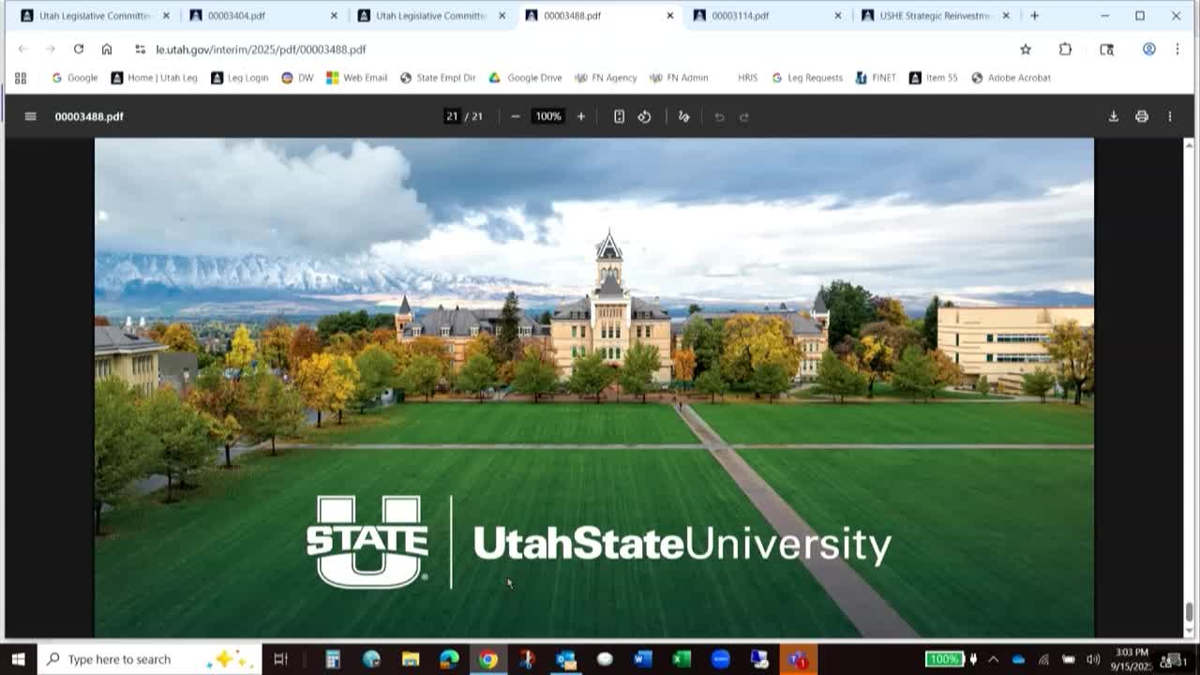Show hidden system tray icons
The height and width of the screenshot is (675, 1200).
click(x=994, y=659)
